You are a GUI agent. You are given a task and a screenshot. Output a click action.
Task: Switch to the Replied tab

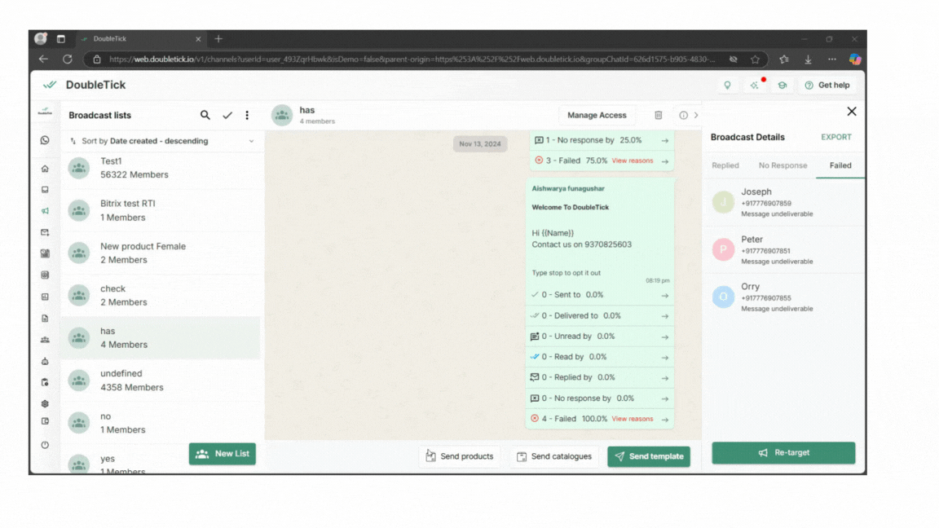tap(725, 165)
